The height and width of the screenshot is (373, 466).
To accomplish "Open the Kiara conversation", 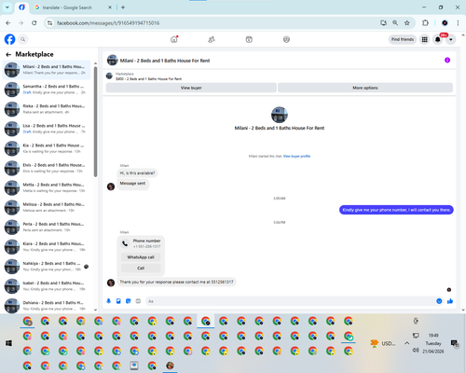I will coord(47,246).
